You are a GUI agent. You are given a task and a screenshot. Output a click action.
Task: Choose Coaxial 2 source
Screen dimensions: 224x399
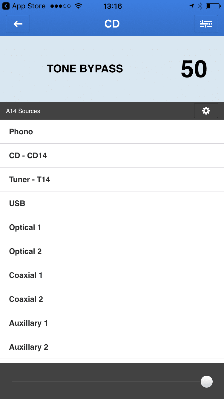pos(112,299)
